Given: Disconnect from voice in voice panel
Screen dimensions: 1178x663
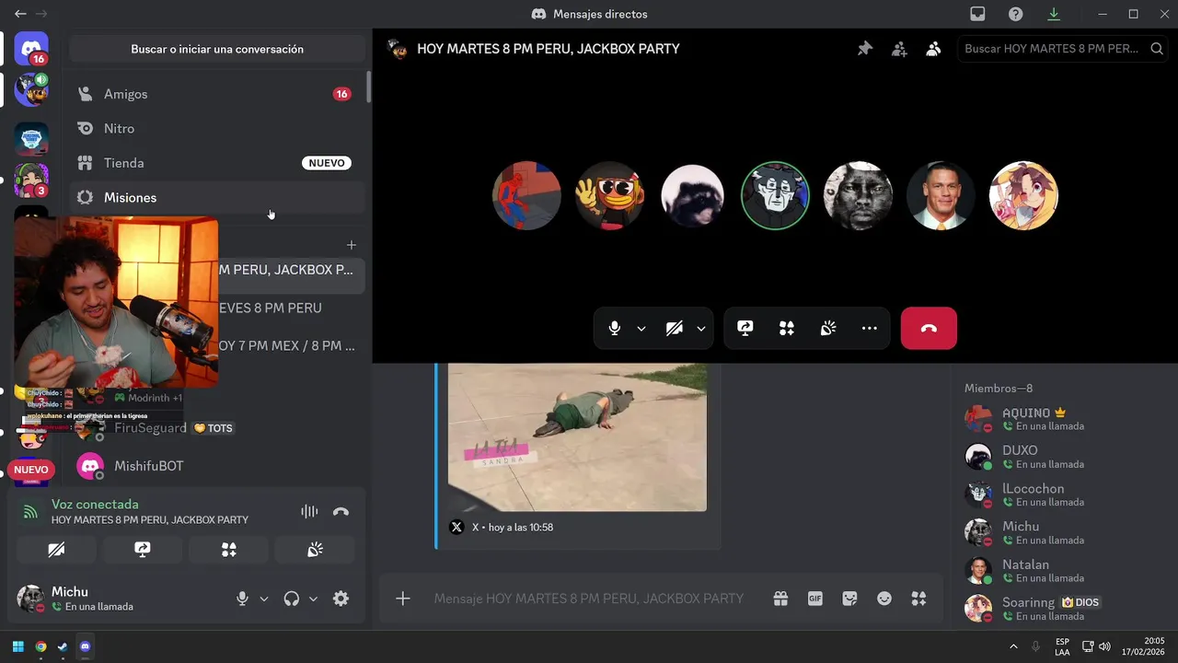Looking at the screenshot, I should click(341, 511).
